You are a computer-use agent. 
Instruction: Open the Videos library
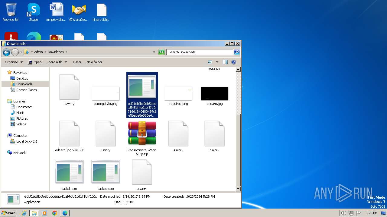18,124
